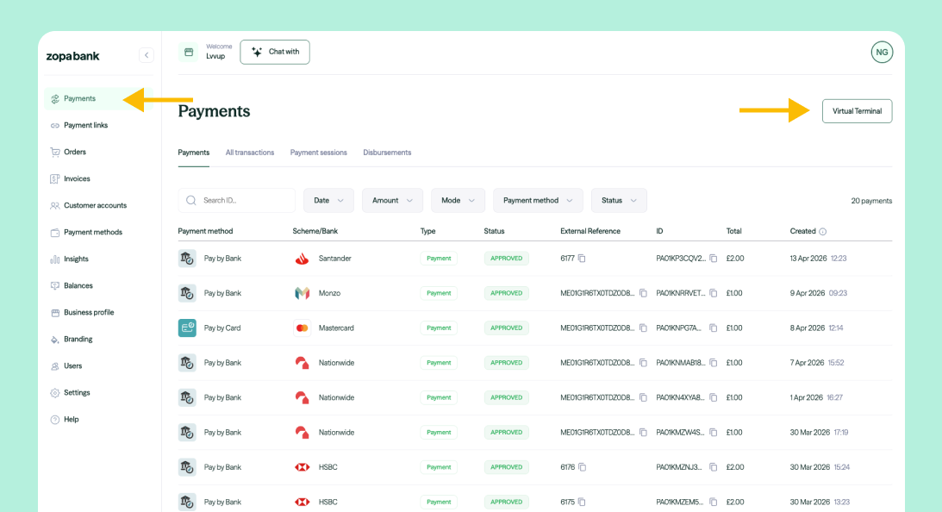Click the Pay by Card method icon
The height and width of the screenshot is (512, 942).
[187, 328]
